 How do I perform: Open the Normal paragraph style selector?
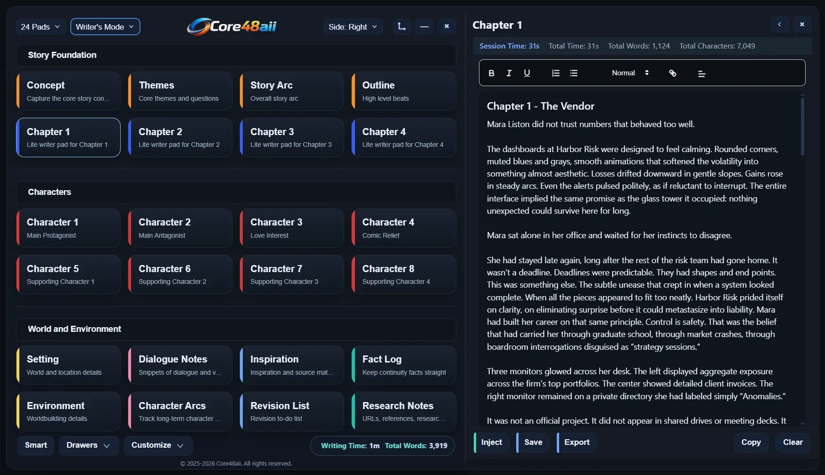[629, 73]
